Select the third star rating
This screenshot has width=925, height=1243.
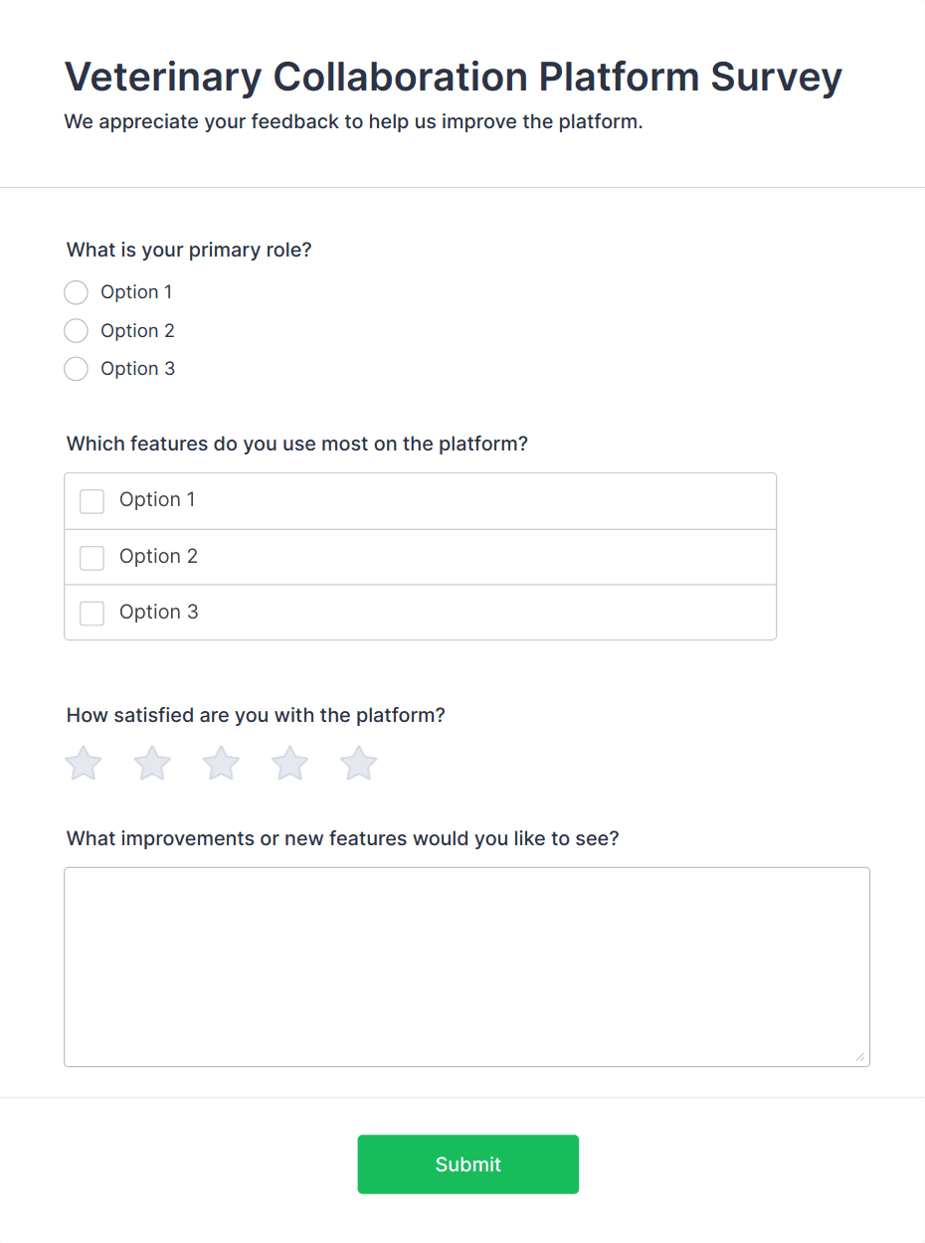(221, 764)
